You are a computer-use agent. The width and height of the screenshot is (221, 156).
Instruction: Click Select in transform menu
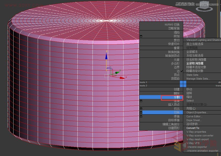(190, 101)
